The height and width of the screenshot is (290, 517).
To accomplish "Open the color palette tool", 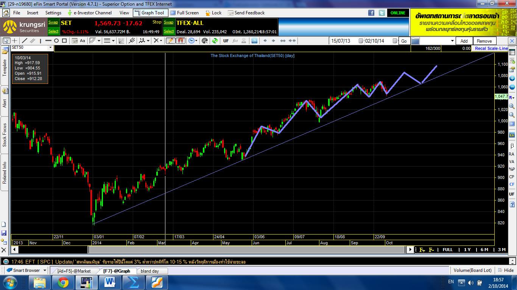I will (205, 41).
